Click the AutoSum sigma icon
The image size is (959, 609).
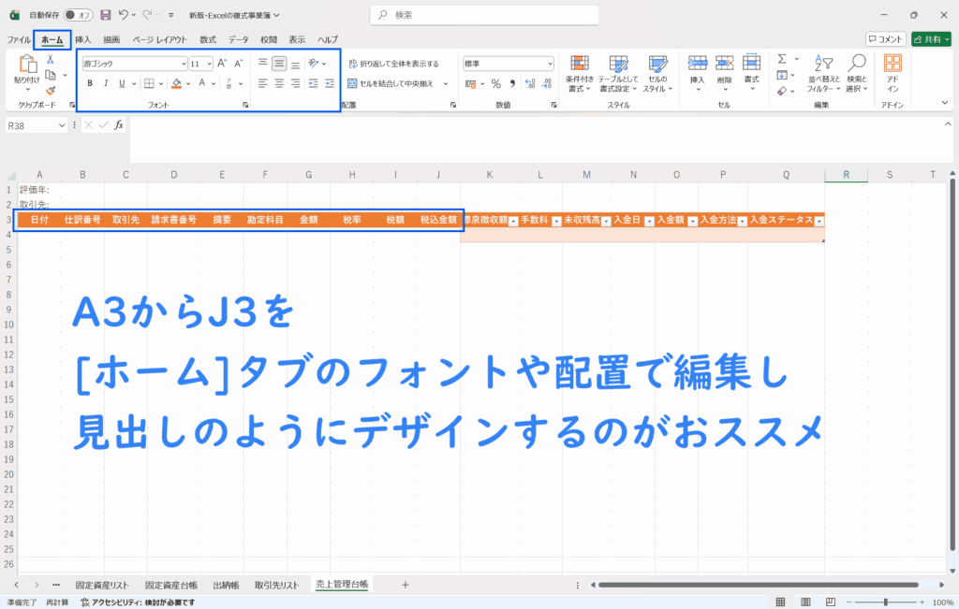click(782, 59)
